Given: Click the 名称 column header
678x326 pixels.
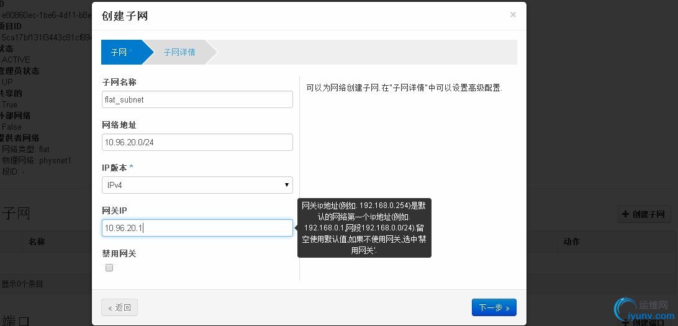Looking at the screenshot, I should [37, 242].
